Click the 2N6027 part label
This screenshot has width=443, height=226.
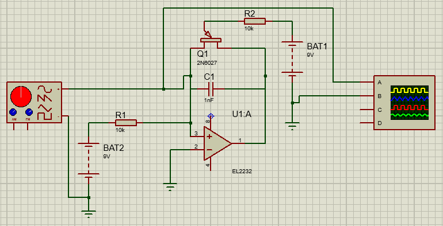pyautogui.click(x=207, y=63)
